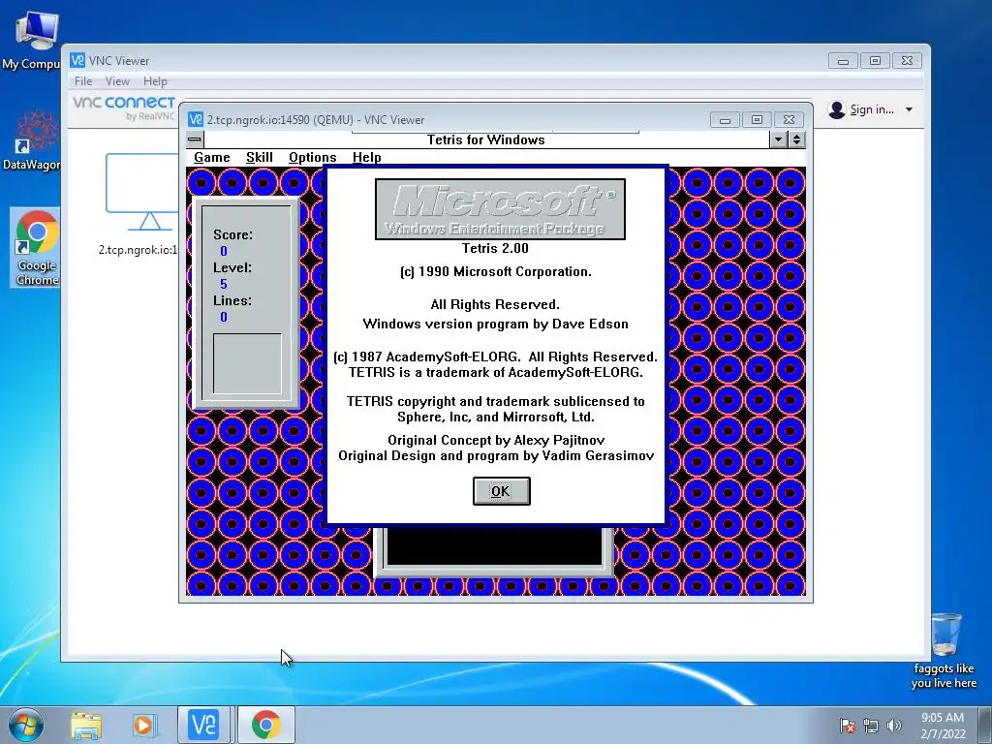Click the taskbar clock showing 9:05 AM
This screenshot has height=744, width=992.
point(943,726)
